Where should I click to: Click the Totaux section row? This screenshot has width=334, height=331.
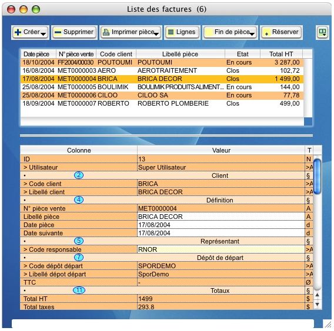[166, 291]
